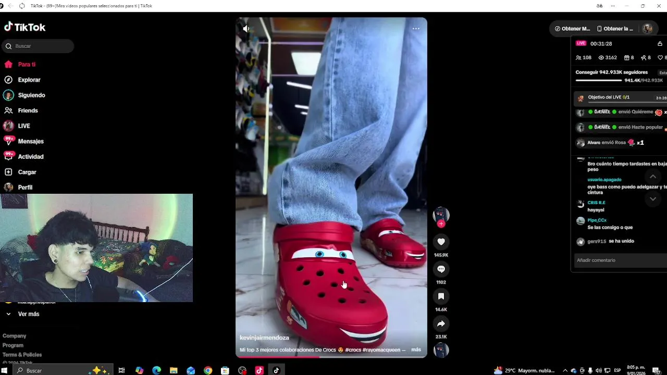Click the eye views count 3162
667x375 pixels.
608,58
